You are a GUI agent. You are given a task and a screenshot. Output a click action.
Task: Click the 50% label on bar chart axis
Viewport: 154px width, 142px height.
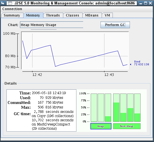point(83,108)
